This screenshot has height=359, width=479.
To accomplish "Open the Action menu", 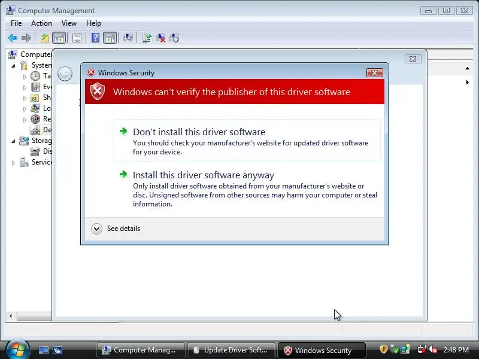I will click(x=41, y=23).
